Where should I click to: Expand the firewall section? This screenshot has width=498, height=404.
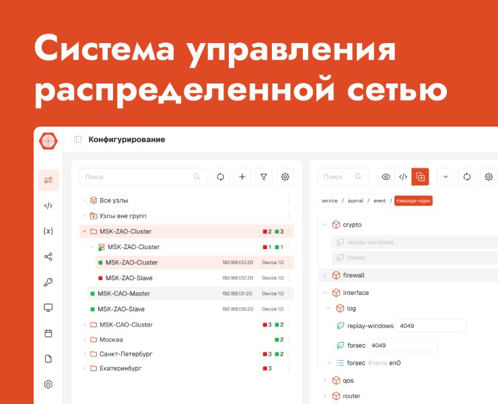324,275
